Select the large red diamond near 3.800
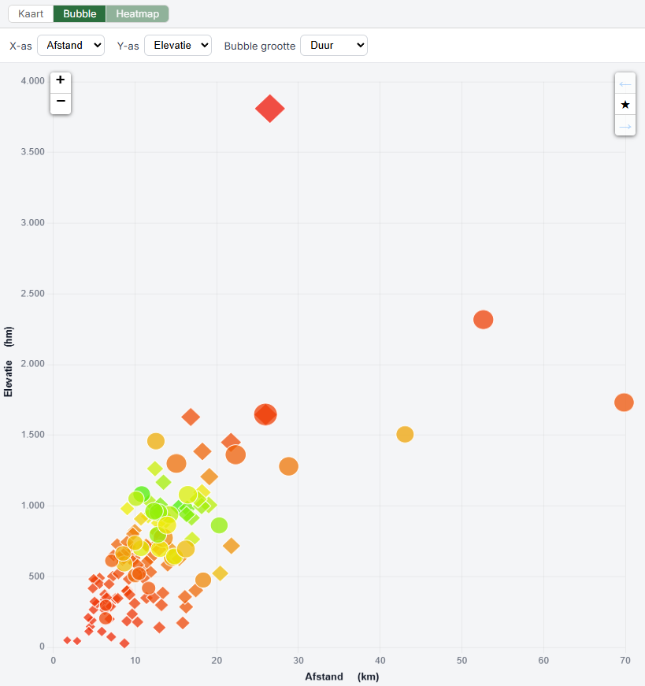Viewport: 645px width, 686px height. (270, 109)
